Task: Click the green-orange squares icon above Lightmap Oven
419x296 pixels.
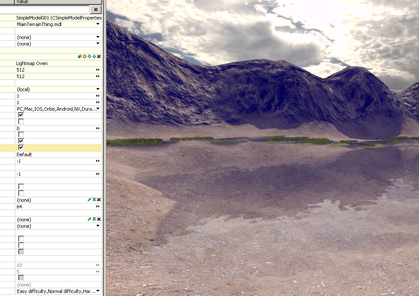Action: [79, 56]
